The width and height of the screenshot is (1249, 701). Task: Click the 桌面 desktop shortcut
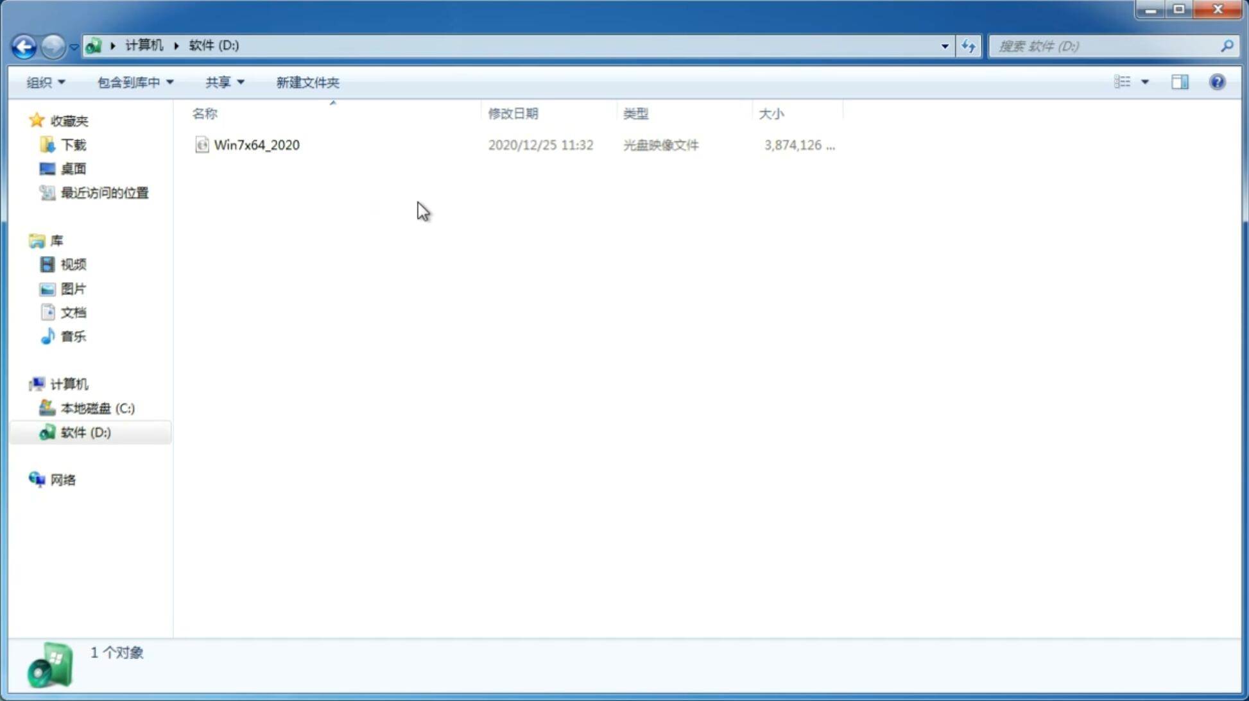click(73, 169)
